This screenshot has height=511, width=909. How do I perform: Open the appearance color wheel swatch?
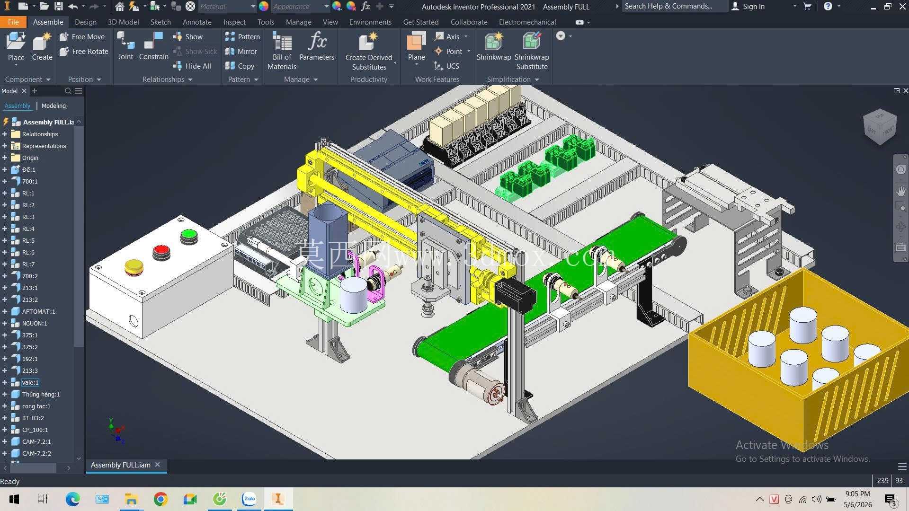[x=264, y=7]
